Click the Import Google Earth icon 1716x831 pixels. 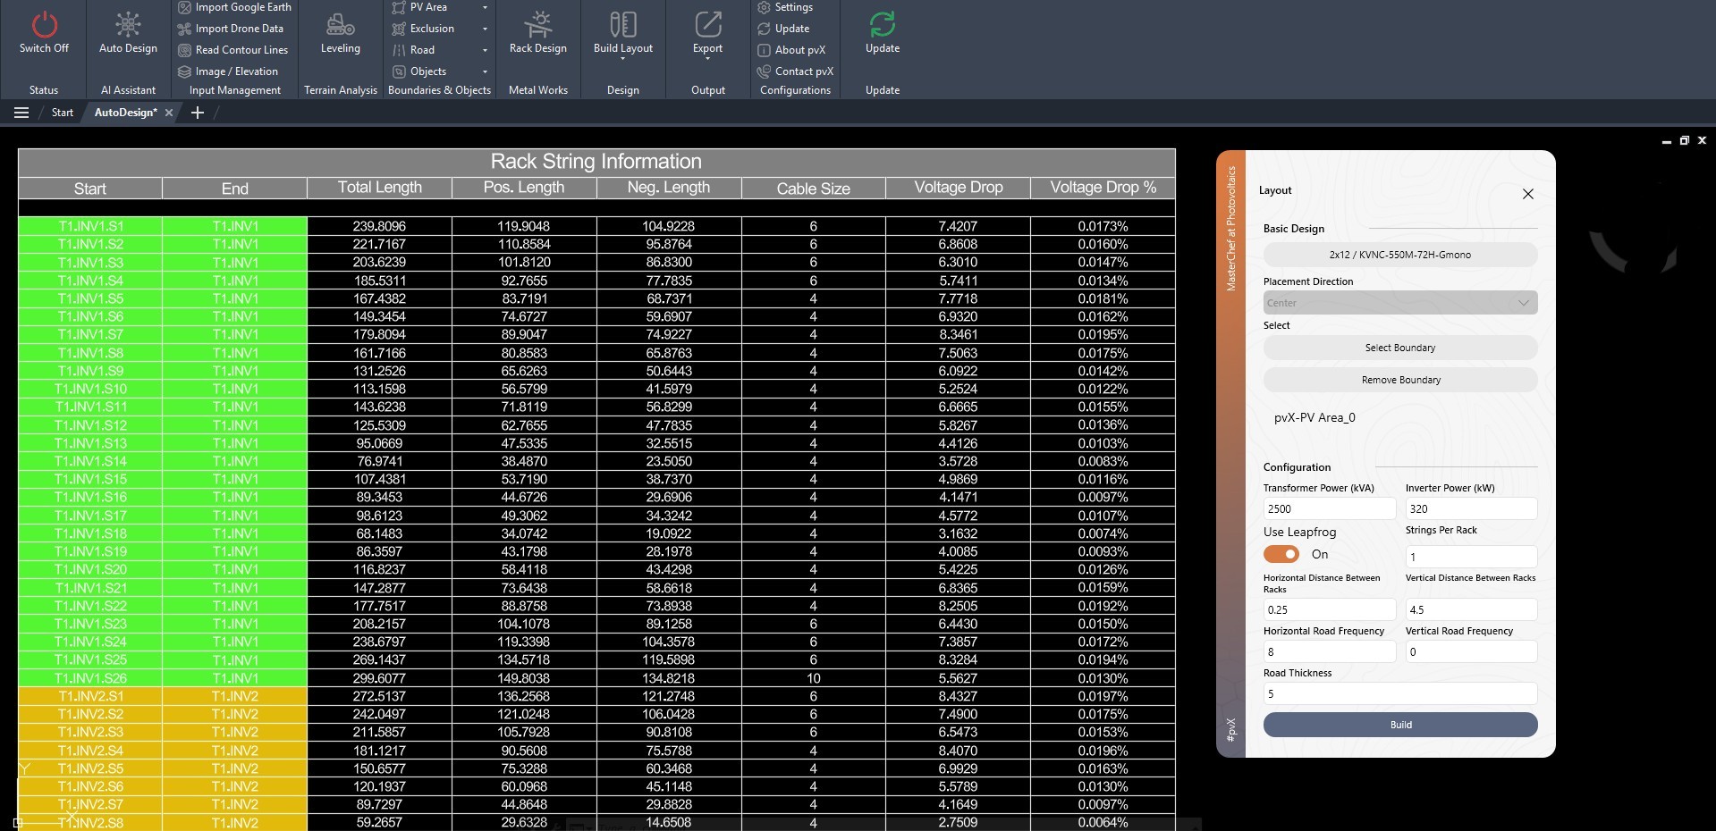point(184,7)
